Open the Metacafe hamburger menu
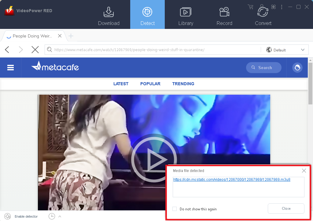The width and height of the screenshot is (313, 221). 11,68
